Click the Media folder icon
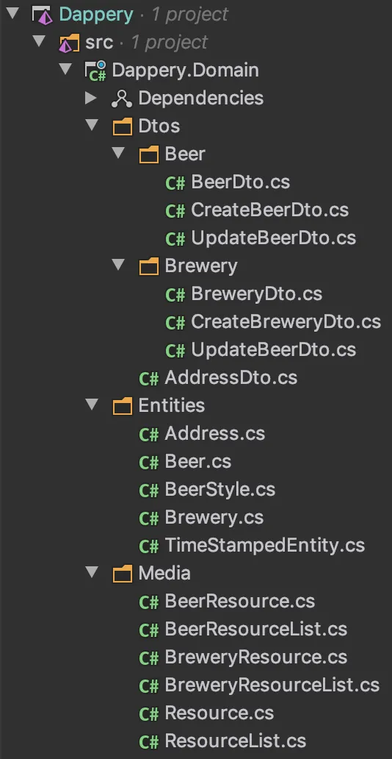 point(123,574)
